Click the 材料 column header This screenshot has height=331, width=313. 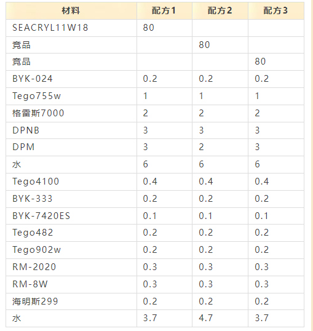[71, 10]
